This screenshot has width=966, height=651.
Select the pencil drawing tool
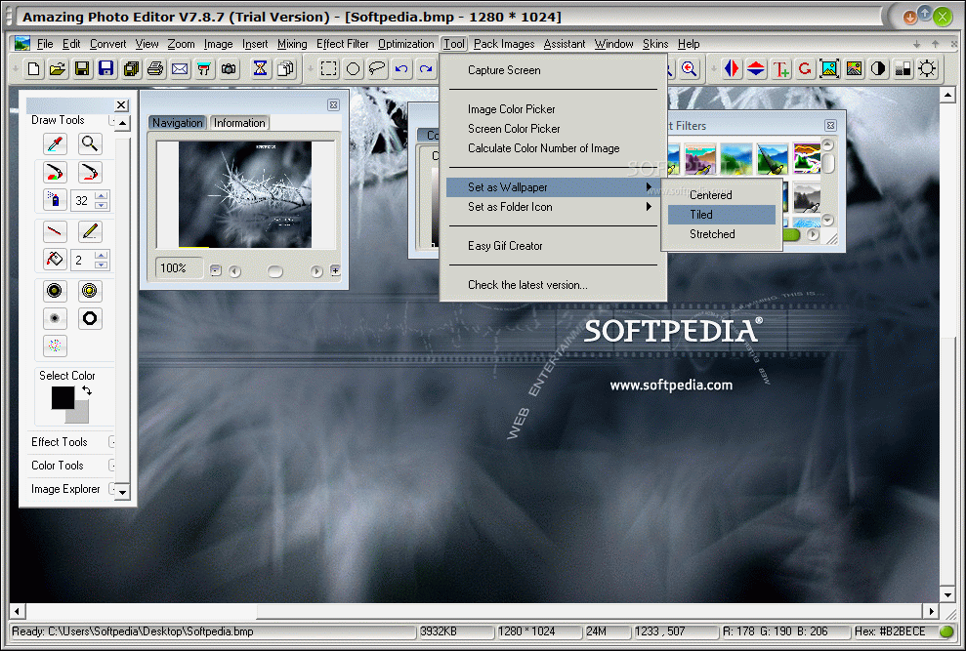click(90, 231)
